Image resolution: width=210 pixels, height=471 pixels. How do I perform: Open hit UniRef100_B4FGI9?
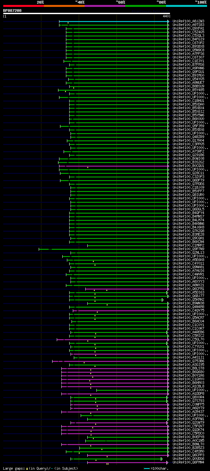[188, 39]
